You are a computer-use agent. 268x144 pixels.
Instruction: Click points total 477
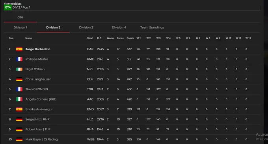click(129, 69)
